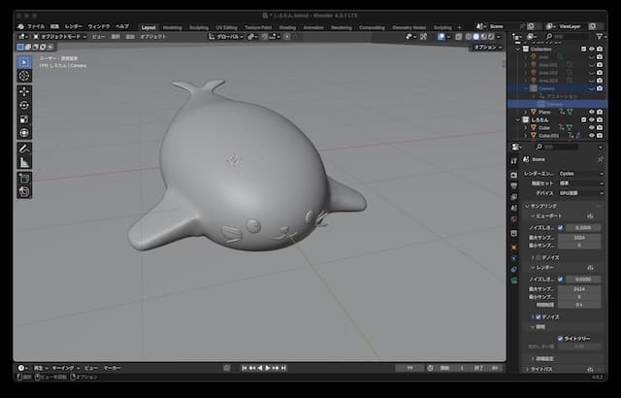Switch viewport shading to wireframe
621x398 pixels.
pyautogui.click(x=469, y=37)
